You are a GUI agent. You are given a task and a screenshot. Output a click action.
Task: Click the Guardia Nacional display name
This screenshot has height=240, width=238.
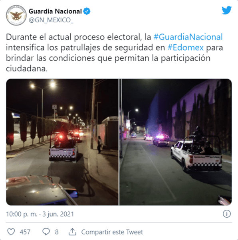pyautogui.click(x=55, y=11)
